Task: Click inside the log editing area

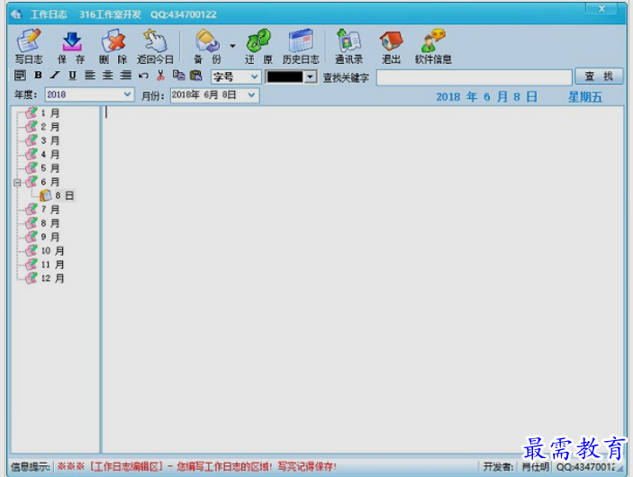Action: tap(363, 279)
